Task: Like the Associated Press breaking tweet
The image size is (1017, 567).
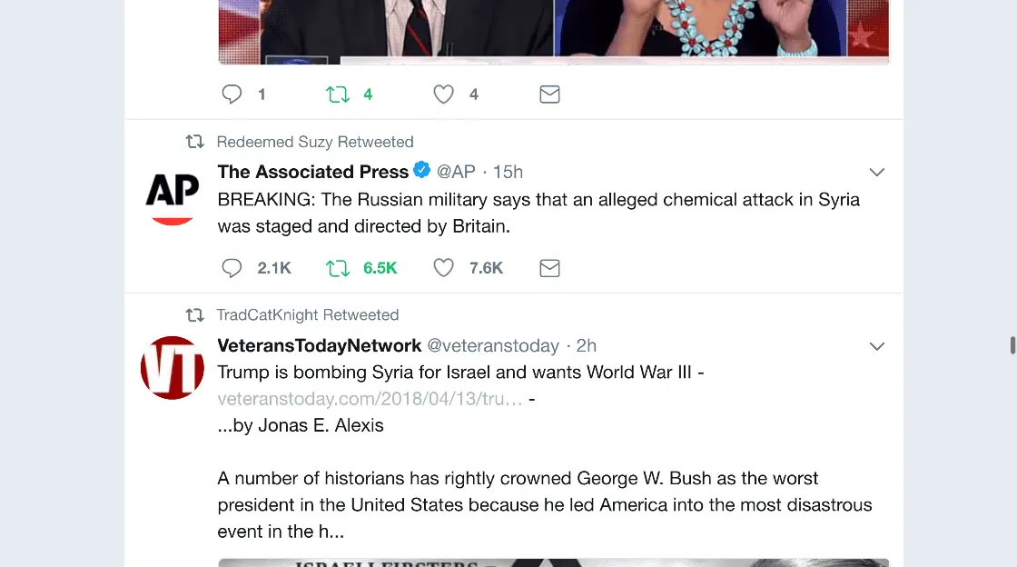Action: pos(443,268)
